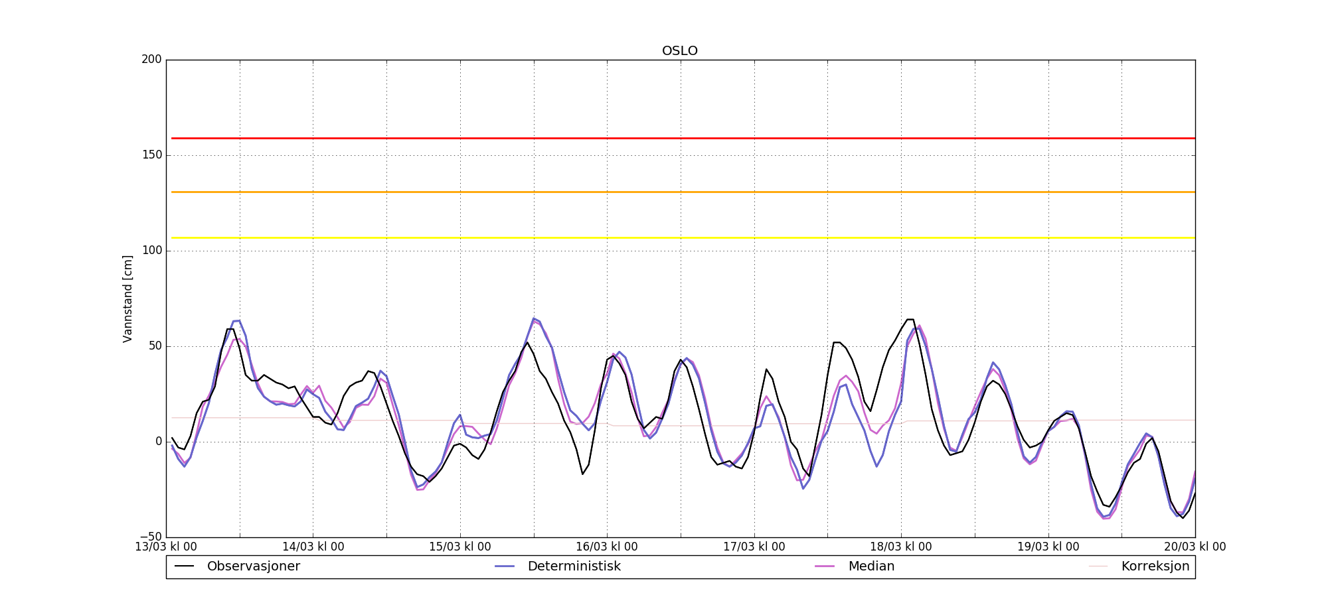Click the Vannstand [cm] axis label

(127, 298)
